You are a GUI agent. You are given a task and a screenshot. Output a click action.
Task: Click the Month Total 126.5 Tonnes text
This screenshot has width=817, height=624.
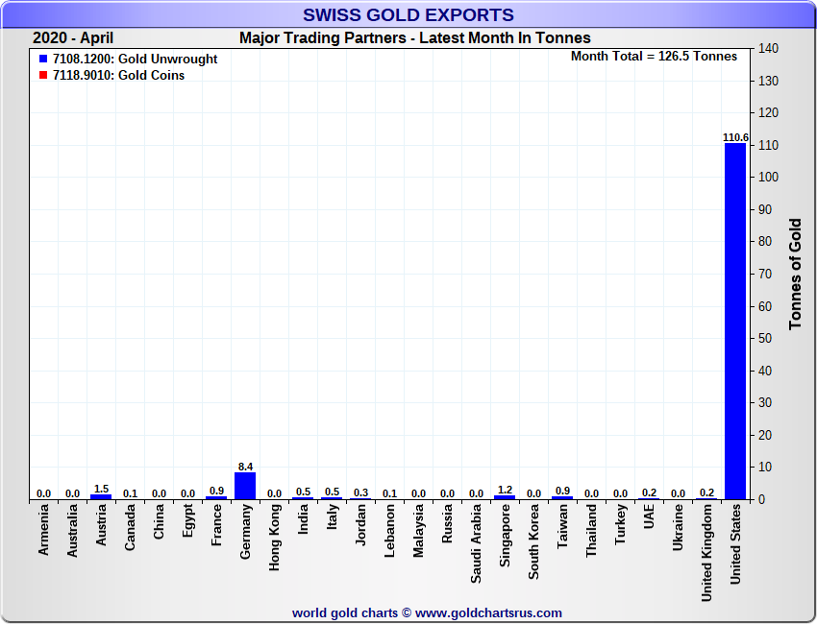pos(654,57)
